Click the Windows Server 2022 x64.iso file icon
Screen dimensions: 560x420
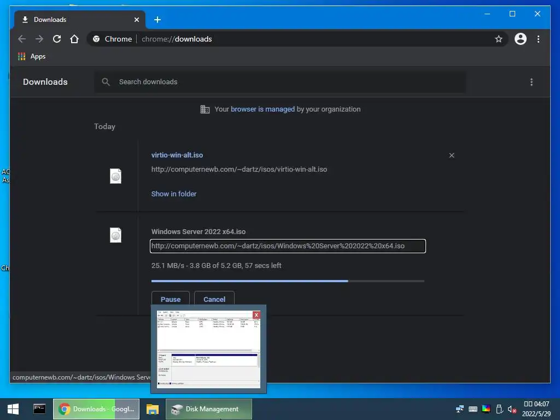pyautogui.click(x=116, y=235)
